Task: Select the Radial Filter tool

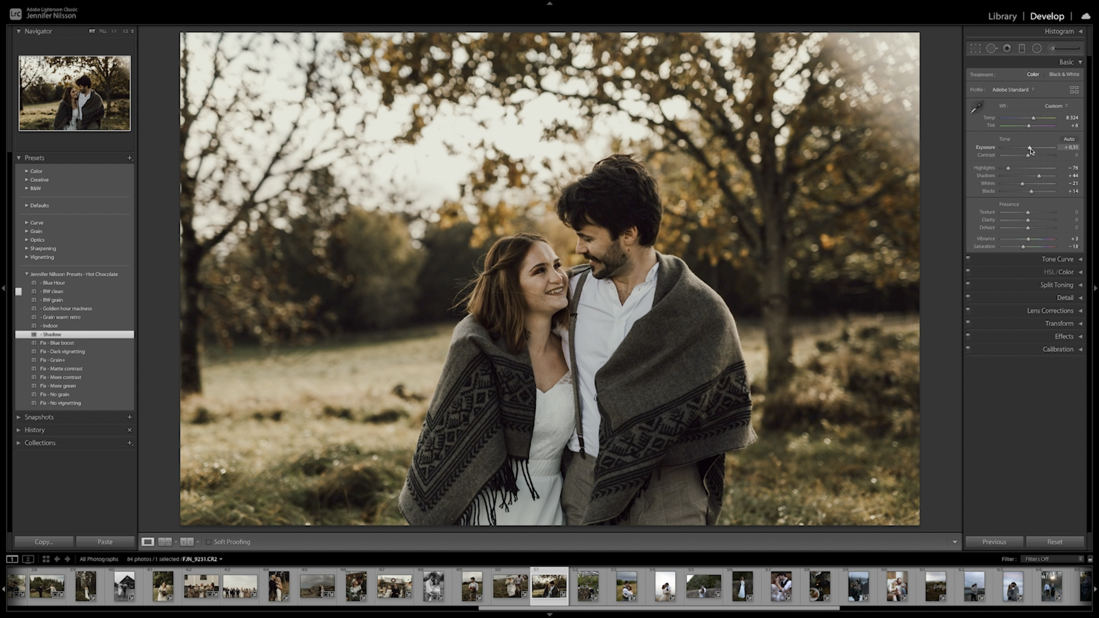Action: (x=1037, y=48)
